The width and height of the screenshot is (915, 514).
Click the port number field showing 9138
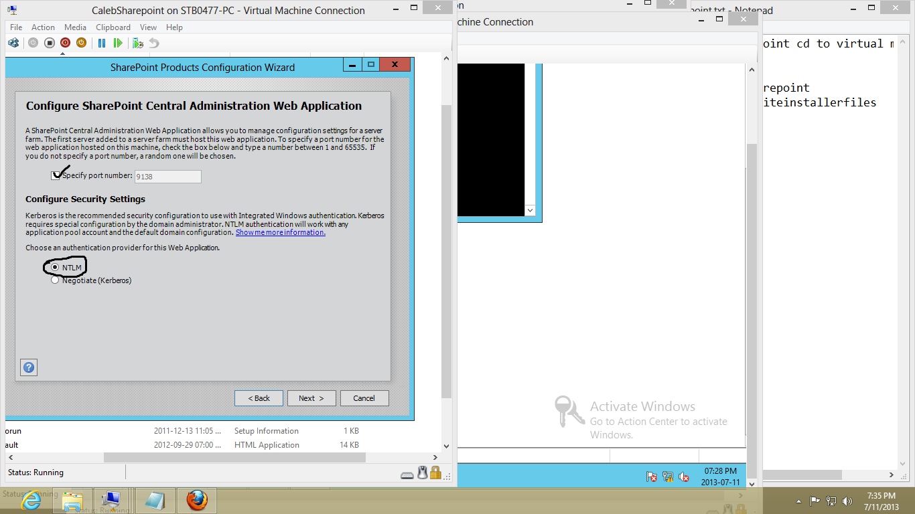click(167, 177)
